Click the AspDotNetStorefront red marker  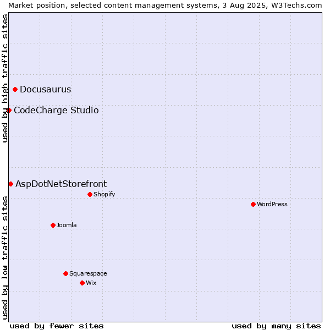(11, 184)
